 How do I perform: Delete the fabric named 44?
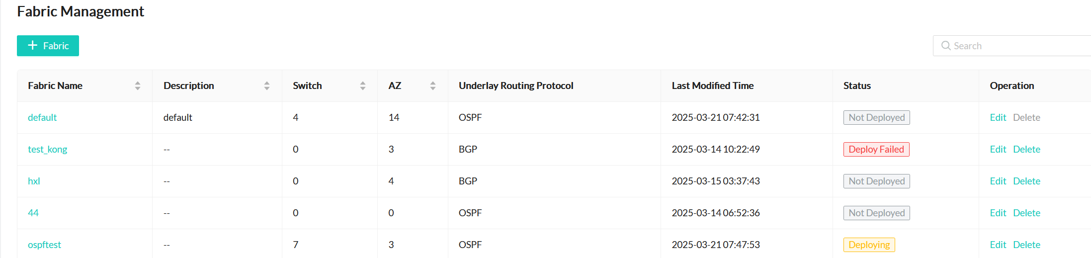click(1026, 213)
